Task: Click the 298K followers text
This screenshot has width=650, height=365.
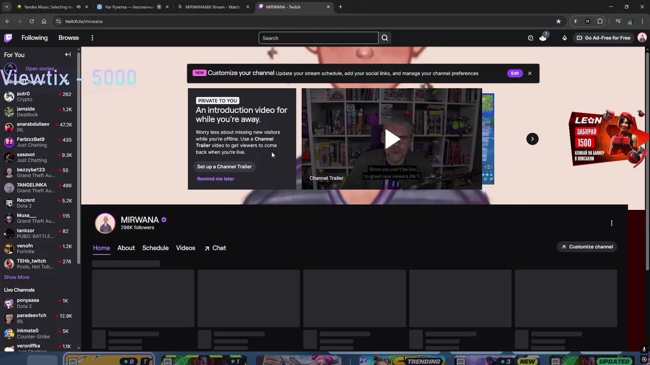Action: coord(137,228)
